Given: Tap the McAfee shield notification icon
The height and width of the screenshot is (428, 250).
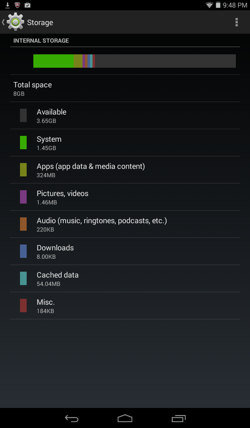Looking at the screenshot, I should tap(17, 5).
